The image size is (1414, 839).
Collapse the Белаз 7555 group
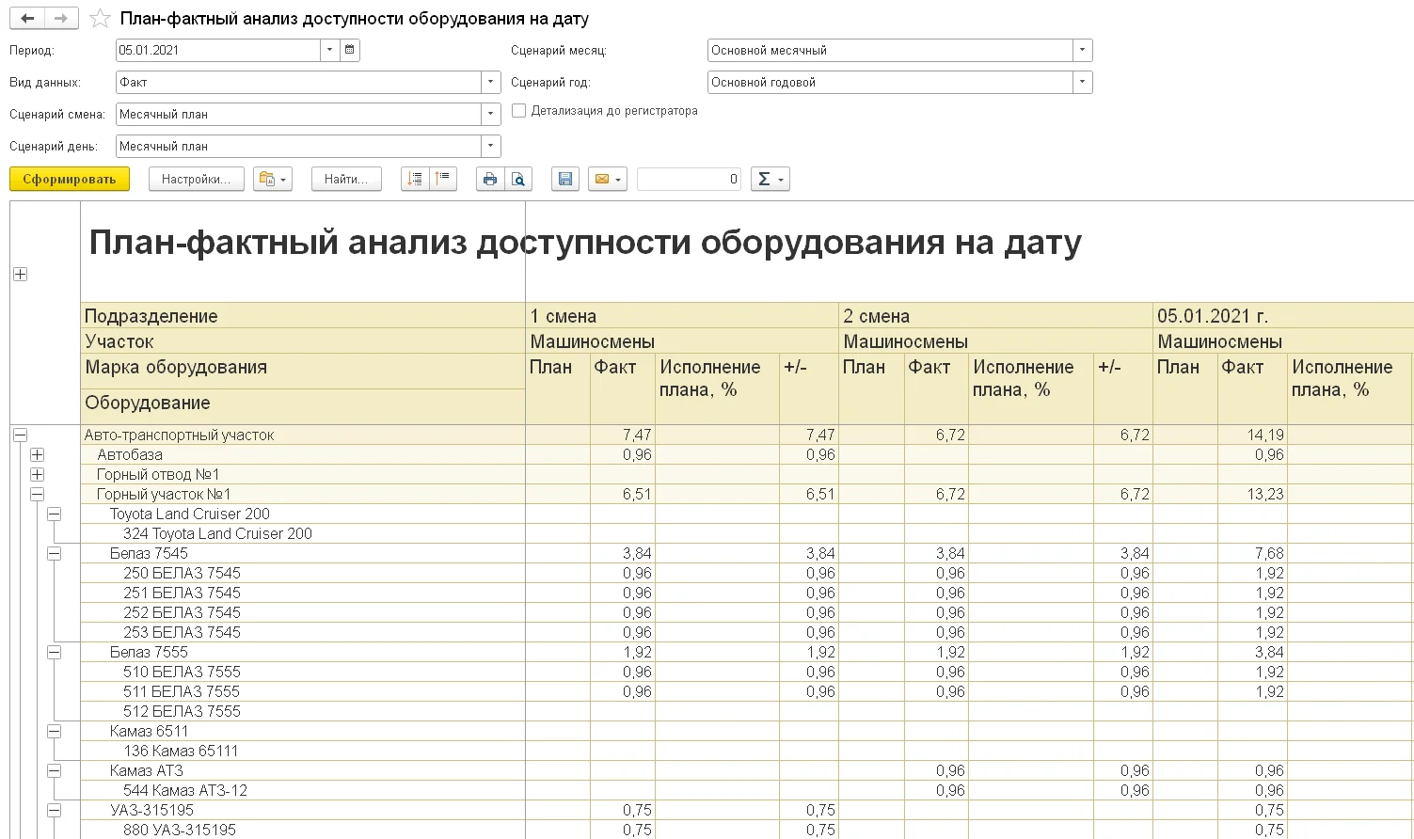(54, 653)
